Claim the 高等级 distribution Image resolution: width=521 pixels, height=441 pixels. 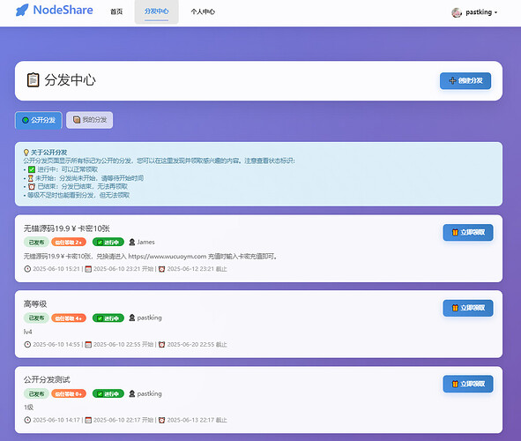(468, 308)
